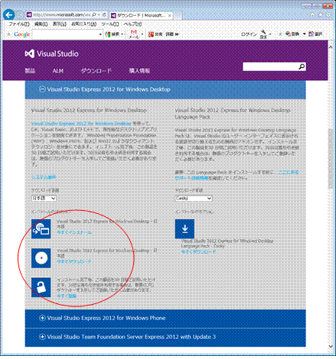Click the Language Pack 今すぐダウンロード link
The image size is (336, 359).
click(x=198, y=251)
